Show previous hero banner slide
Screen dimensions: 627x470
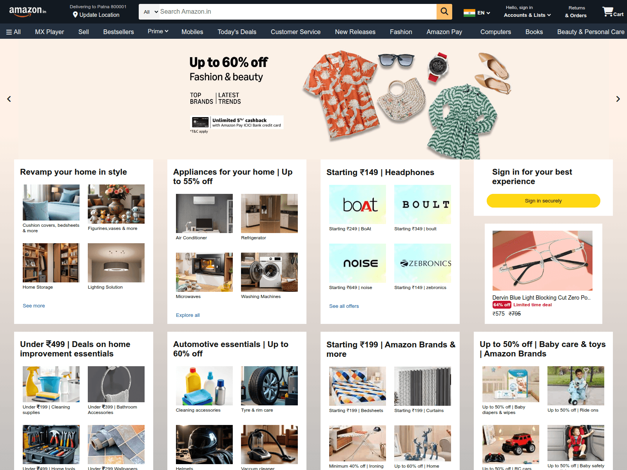pyautogui.click(x=9, y=99)
